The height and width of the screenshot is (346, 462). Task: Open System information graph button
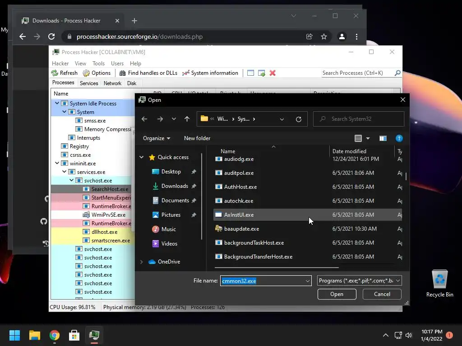pos(210,73)
